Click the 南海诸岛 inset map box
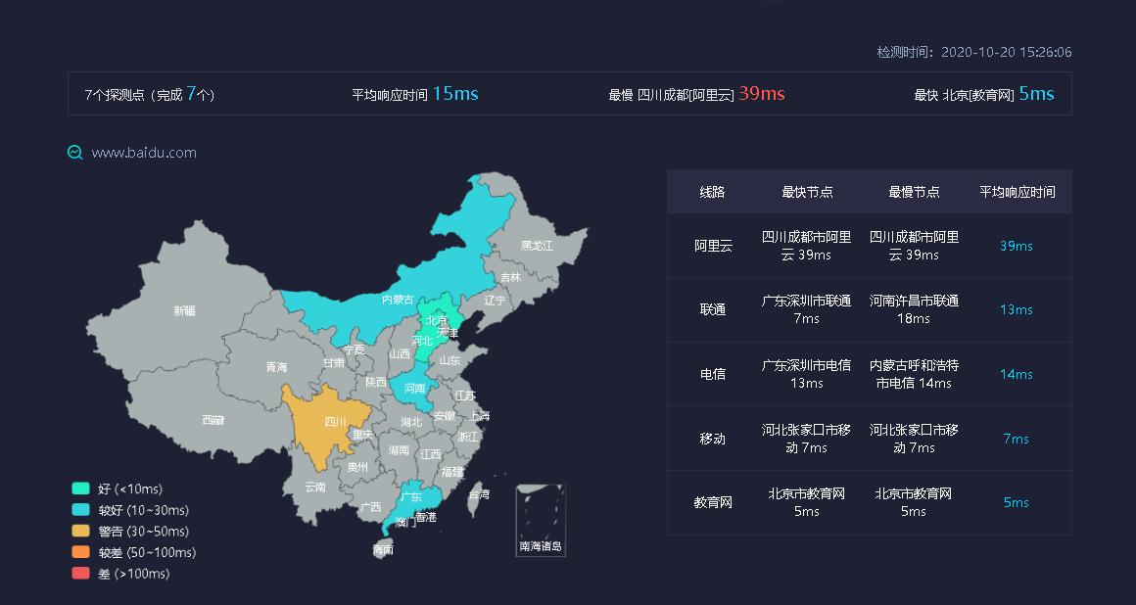This screenshot has height=605, width=1136. [540, 519]
